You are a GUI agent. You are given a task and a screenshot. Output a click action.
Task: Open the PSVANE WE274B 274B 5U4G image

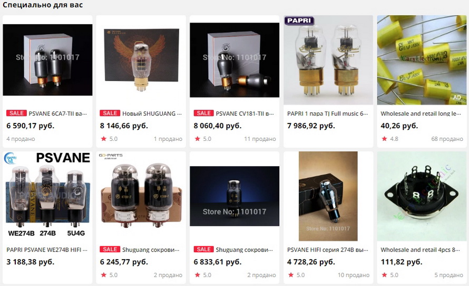point(47,196)
